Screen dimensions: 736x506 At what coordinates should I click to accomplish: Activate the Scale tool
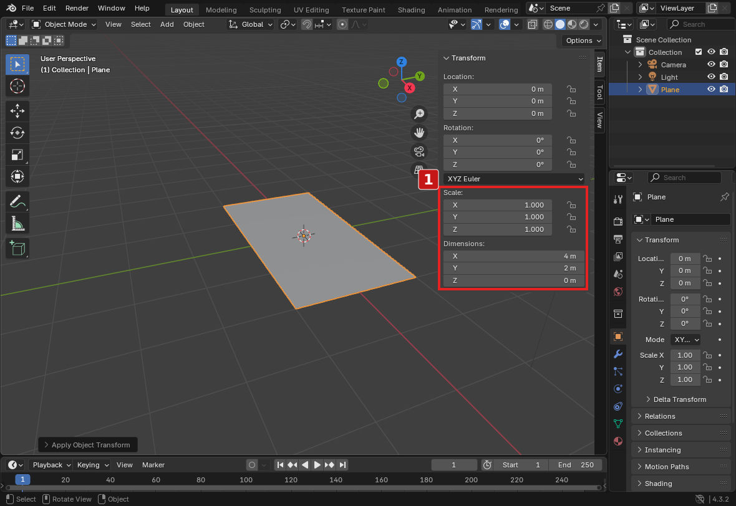(x=17, y=155)
